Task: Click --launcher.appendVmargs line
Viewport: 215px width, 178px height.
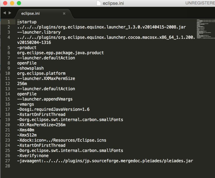Action: tap(45, 99)
